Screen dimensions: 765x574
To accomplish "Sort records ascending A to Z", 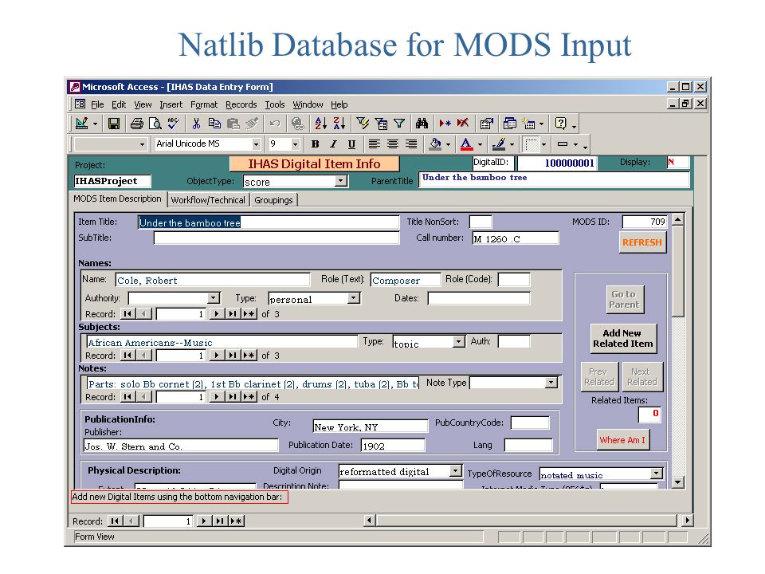I will (x=320, y=124).
